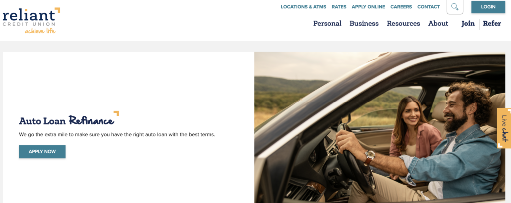This screenshot has width=511, height=203.
Task: Click the auto loan description text
Action: click(117, 134)
